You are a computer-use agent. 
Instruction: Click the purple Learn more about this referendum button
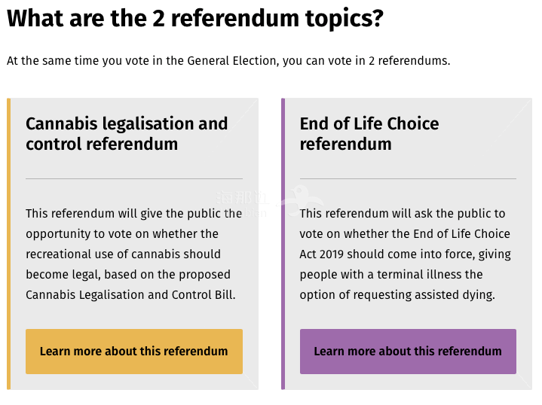(x=408, y=351)
